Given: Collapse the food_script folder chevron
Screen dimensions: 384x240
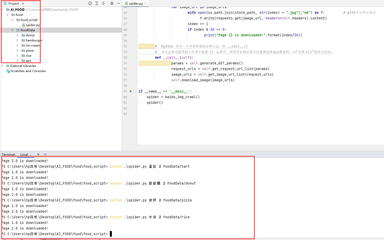Looking at the screenshot, I should 13,20.
